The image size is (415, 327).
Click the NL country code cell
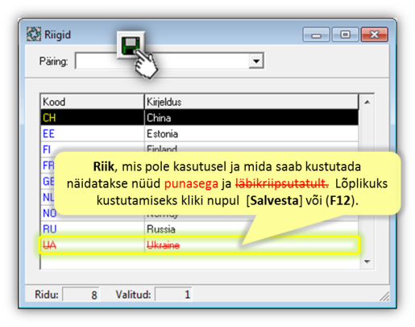(48, 197)
